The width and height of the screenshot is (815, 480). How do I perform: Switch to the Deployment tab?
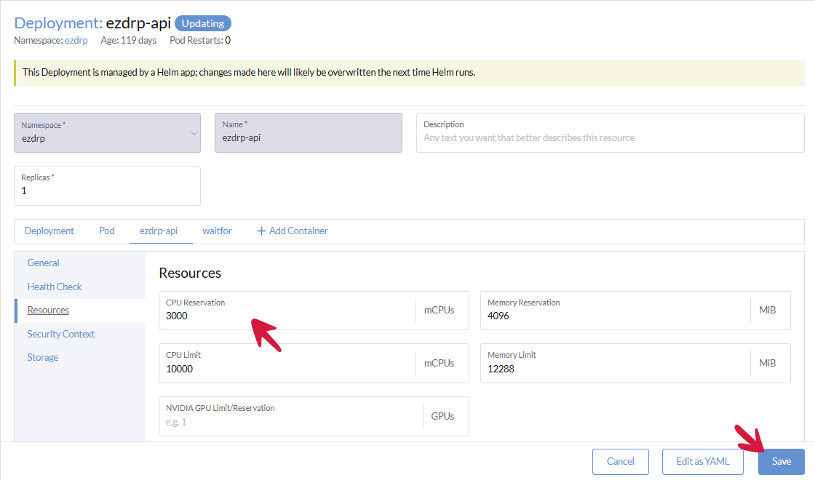[x=49, y=231]
